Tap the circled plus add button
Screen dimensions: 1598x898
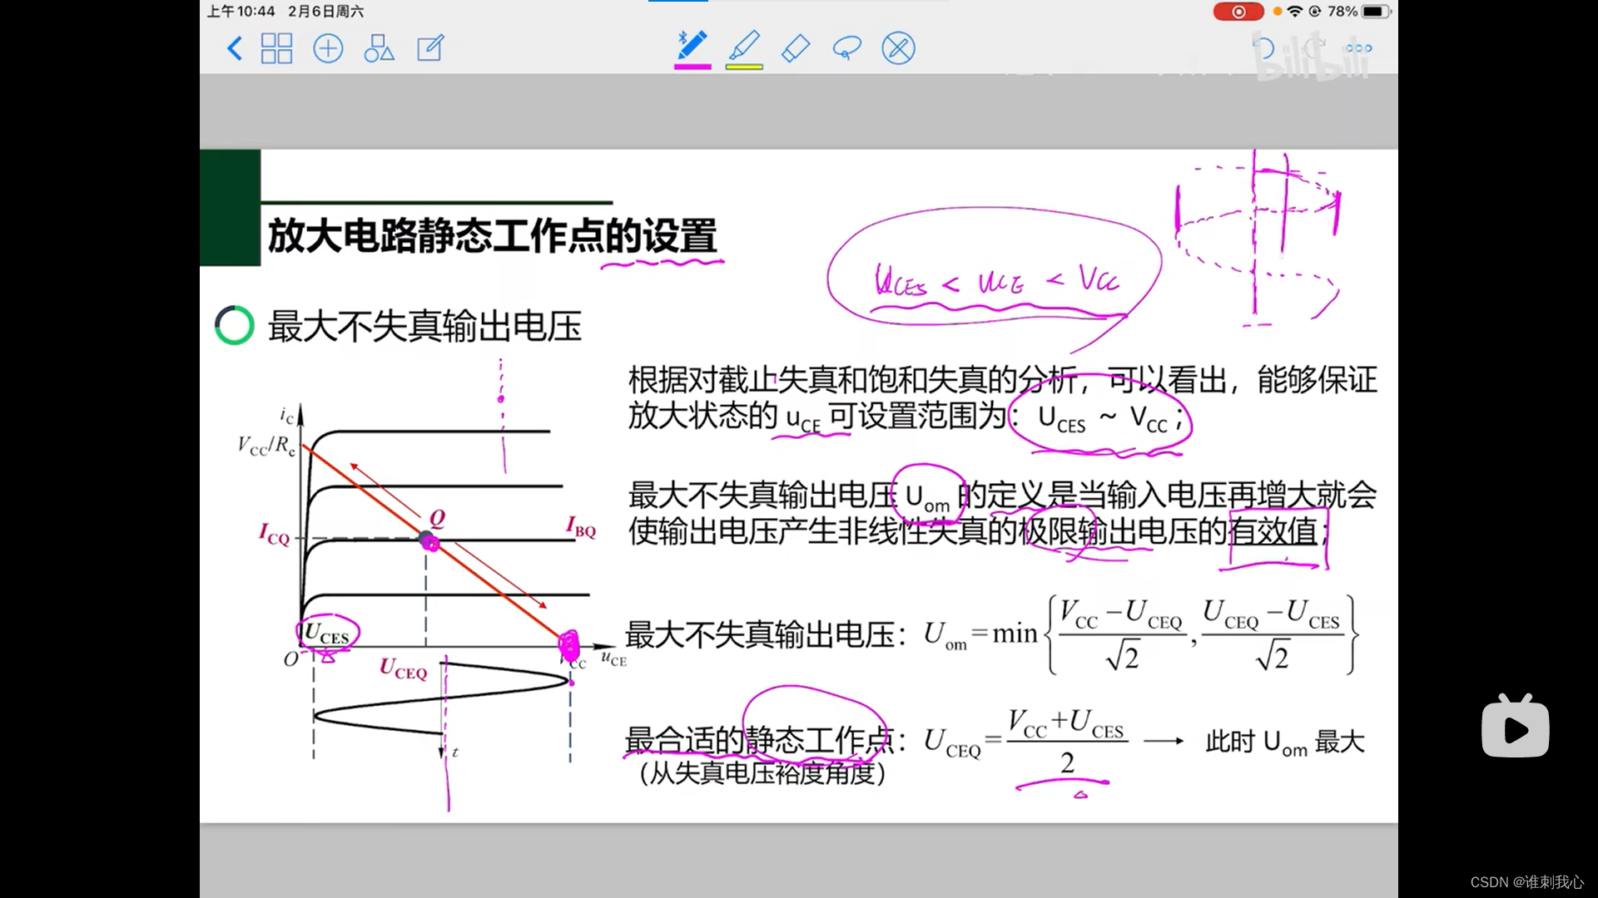(328, 48)
